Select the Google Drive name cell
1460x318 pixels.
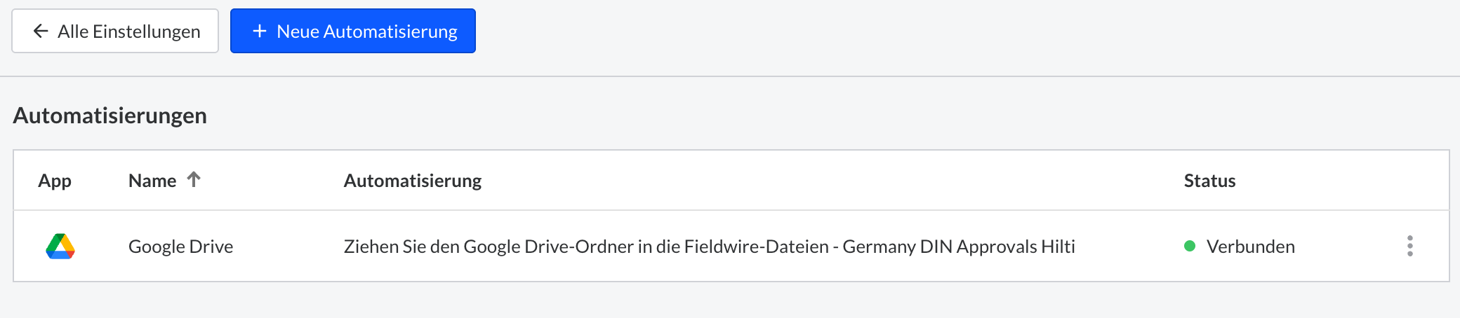180,247
